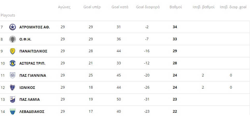
Task: Click the Αγώνες column header
Action: pos(64,7)
